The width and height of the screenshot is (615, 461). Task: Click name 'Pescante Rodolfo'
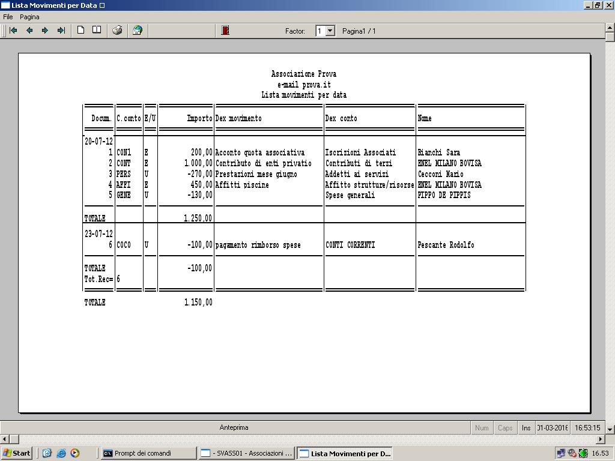click(x=446, y=245)
